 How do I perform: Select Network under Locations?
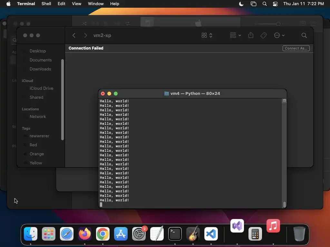coord(38,117)
